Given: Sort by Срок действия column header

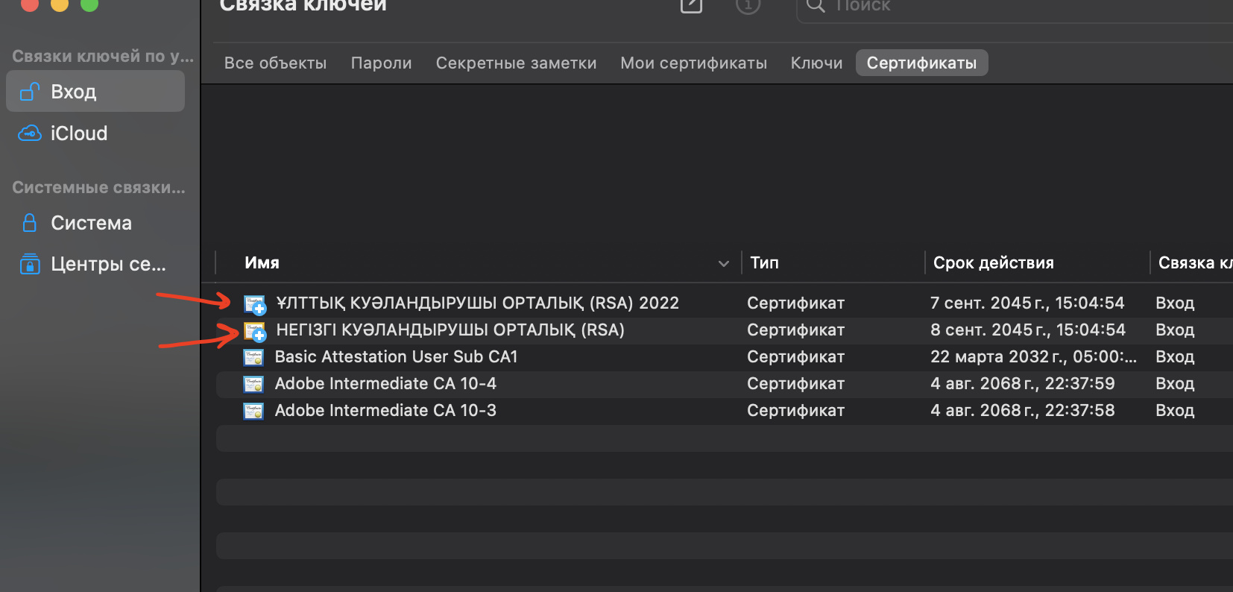Looking at the screenshot, I should (x=993, y=262).
